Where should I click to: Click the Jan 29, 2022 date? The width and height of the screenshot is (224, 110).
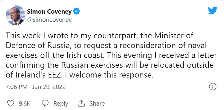[49, 87]
